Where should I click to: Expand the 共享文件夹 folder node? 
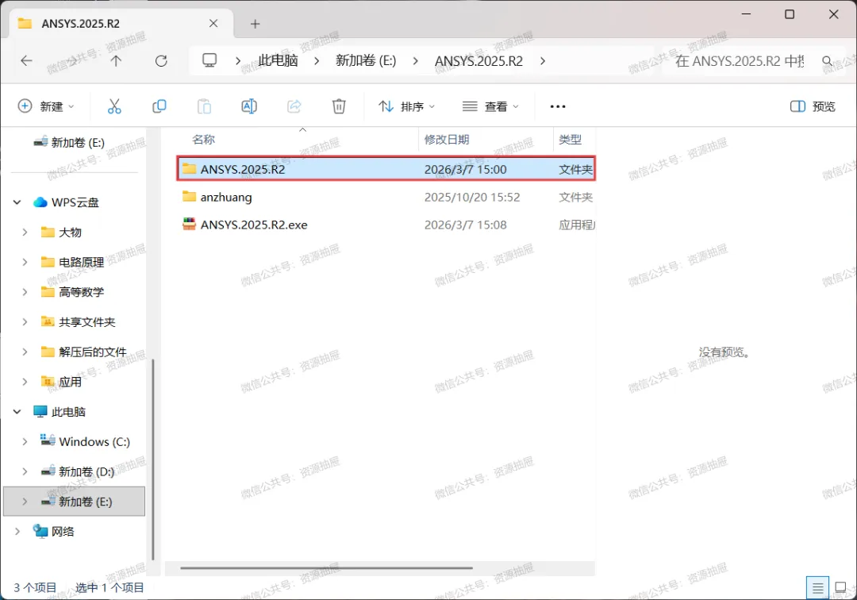pos(25,322)
